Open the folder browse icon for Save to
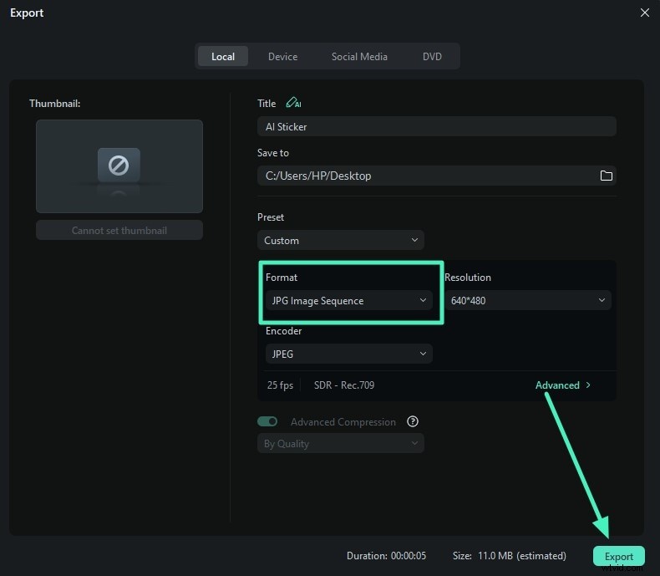 point(607,176)
